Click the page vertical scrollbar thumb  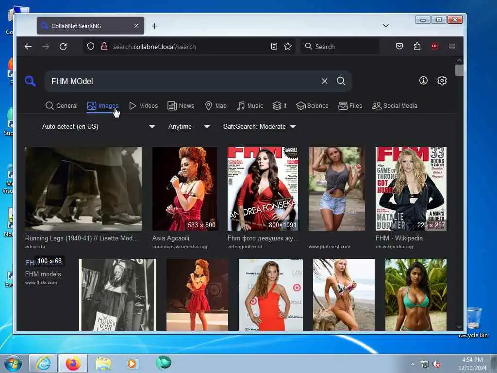(x=459, y=70)
